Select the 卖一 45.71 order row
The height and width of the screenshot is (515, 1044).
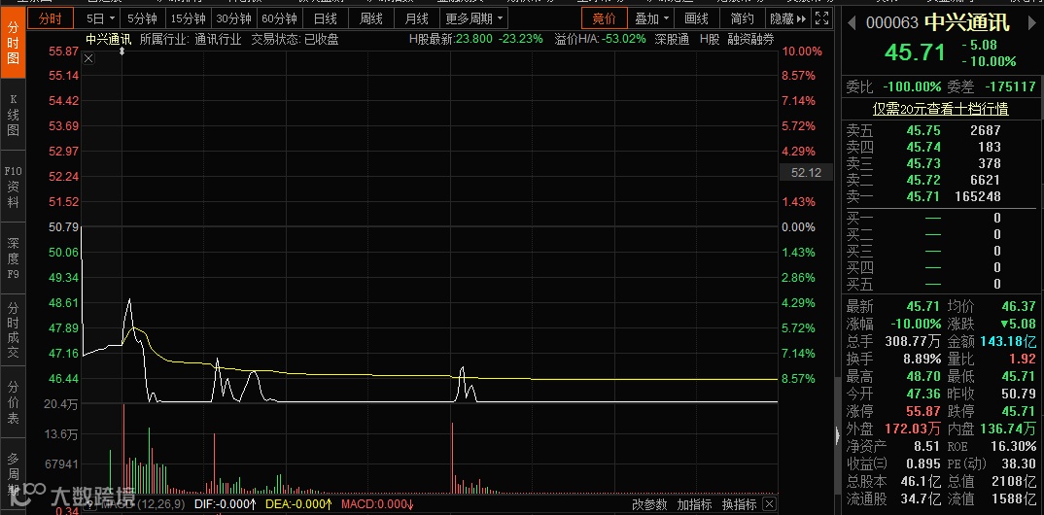941,196
